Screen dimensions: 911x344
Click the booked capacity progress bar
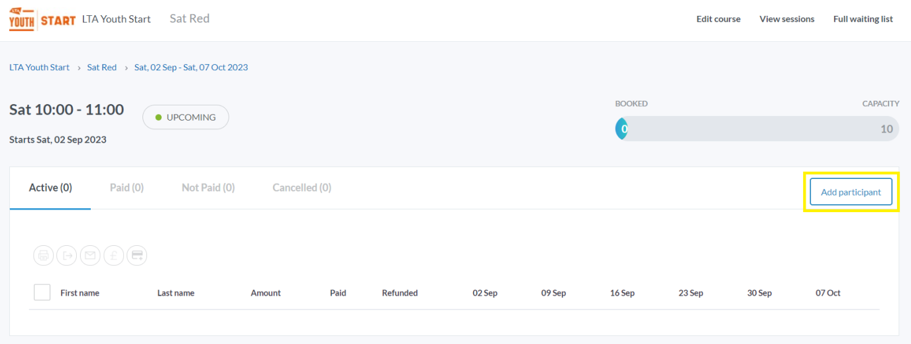(x=757, y=129)
